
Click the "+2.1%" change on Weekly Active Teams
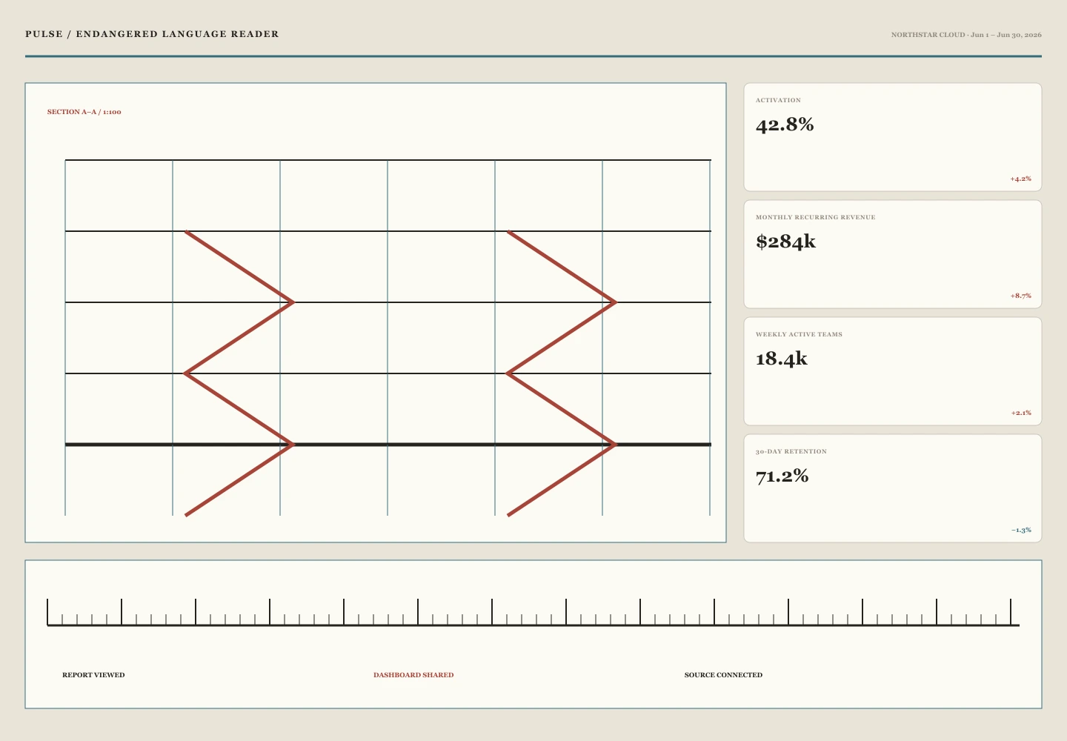[1020, 413]
